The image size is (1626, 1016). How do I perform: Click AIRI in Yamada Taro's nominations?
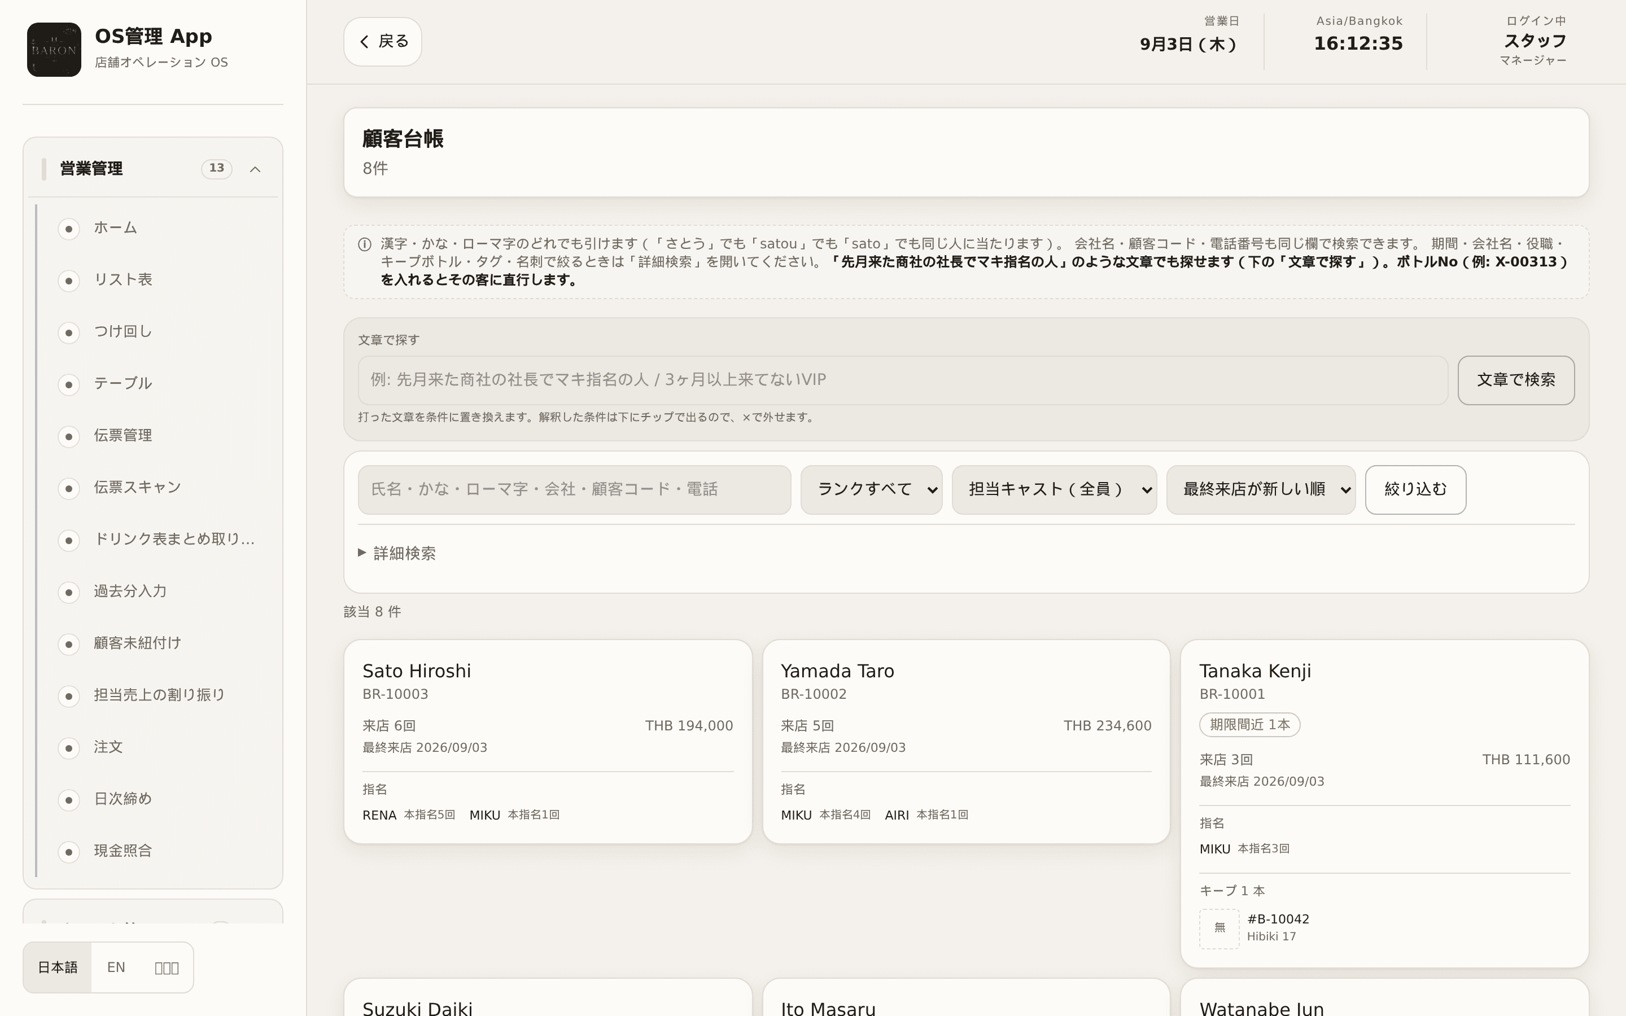897,815
